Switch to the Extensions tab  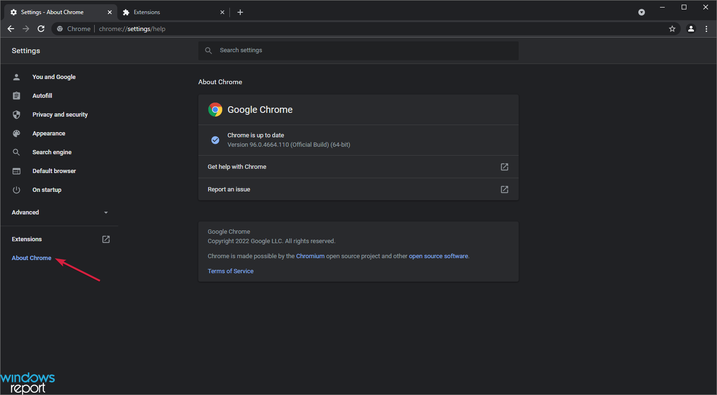pyautogui.click(x=173, y=12)
